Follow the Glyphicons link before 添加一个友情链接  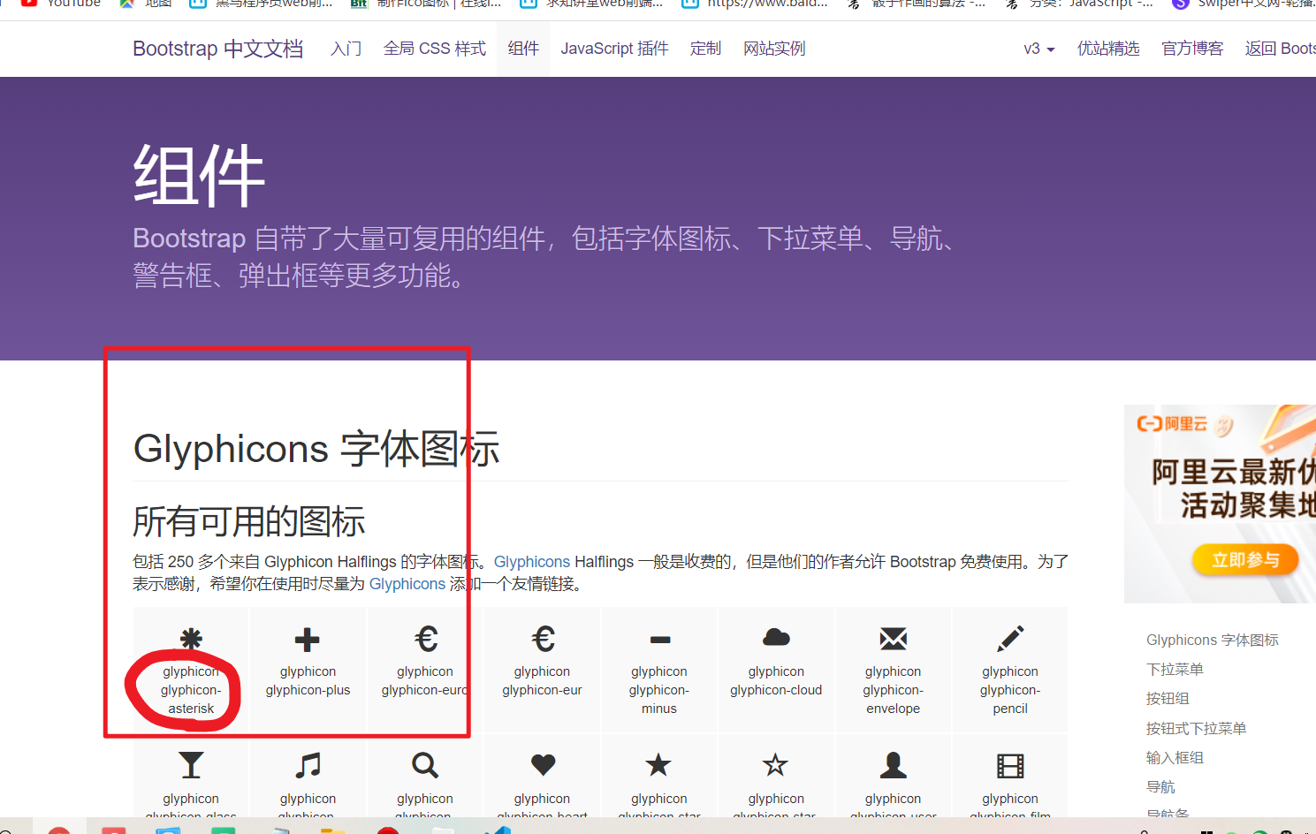[x=407, y=584]
